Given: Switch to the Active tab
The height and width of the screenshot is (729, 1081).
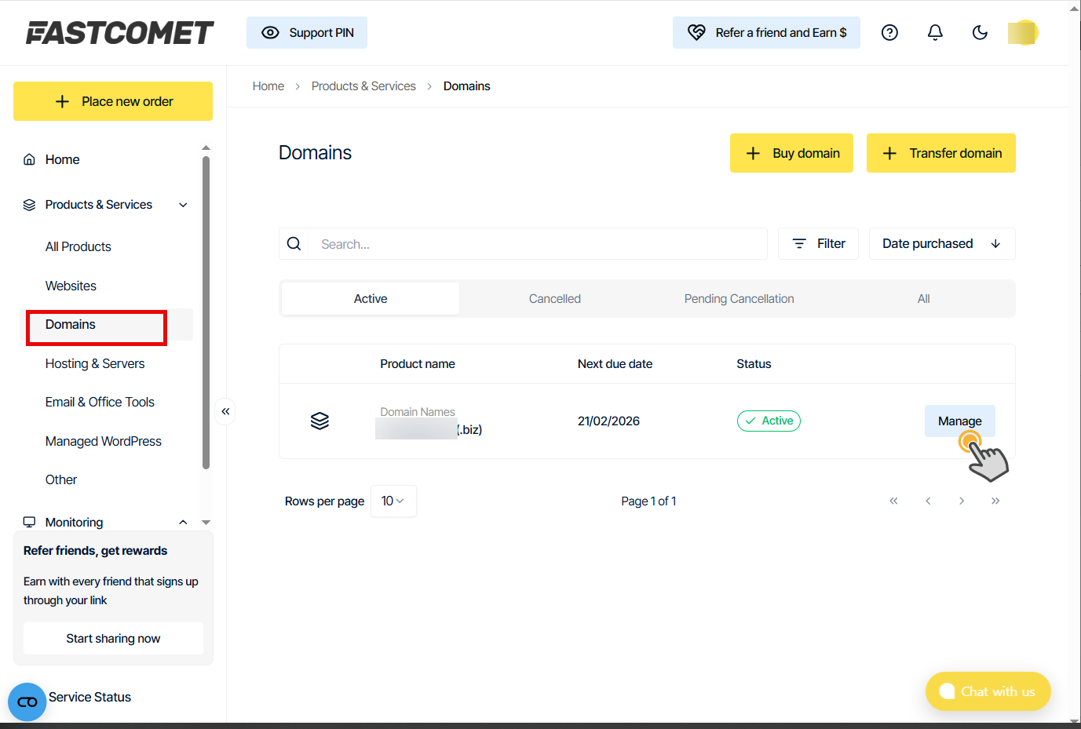Looking at the screenshot, I should click(x=371, y=299).
